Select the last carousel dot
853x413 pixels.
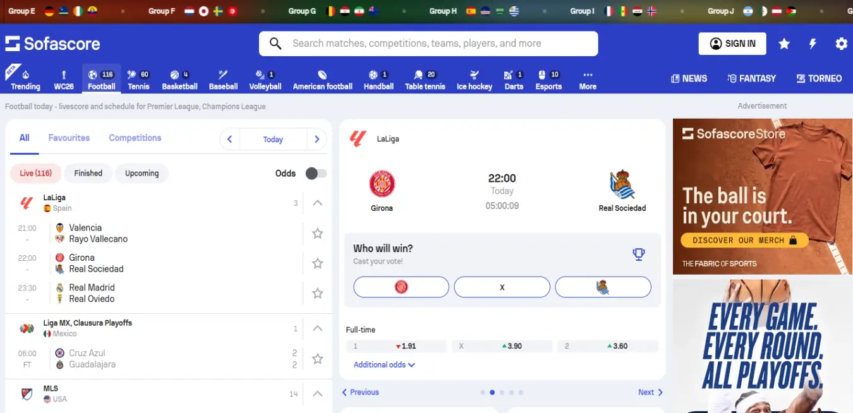click(x=521, y=392)
